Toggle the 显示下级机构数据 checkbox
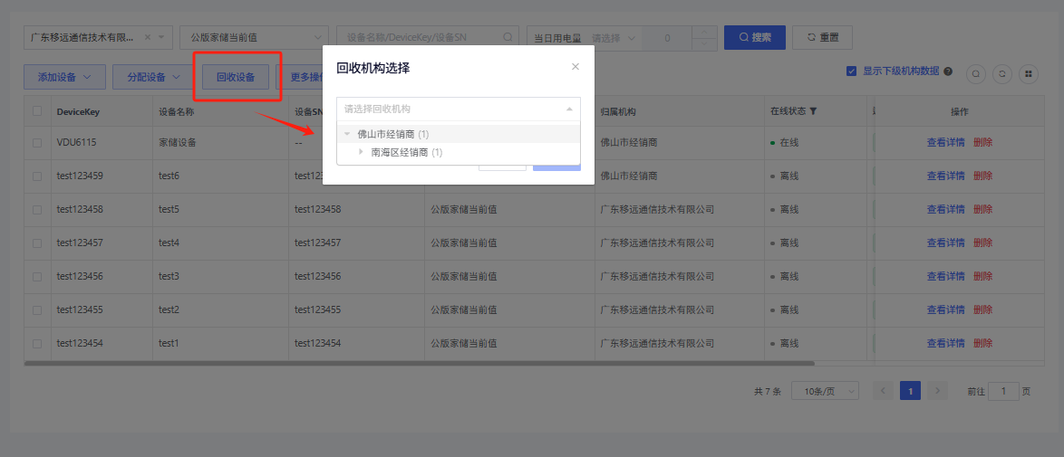Viewport: 1064px width, 457px height. click(851, 71)
